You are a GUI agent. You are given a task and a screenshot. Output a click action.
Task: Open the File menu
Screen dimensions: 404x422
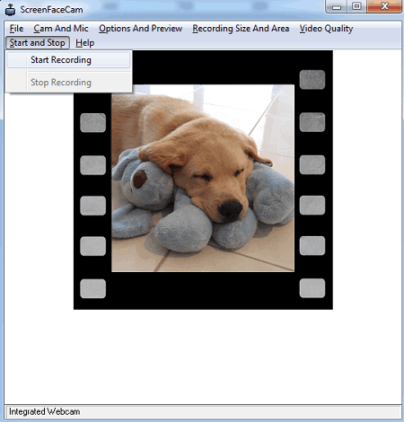(16, 29)
